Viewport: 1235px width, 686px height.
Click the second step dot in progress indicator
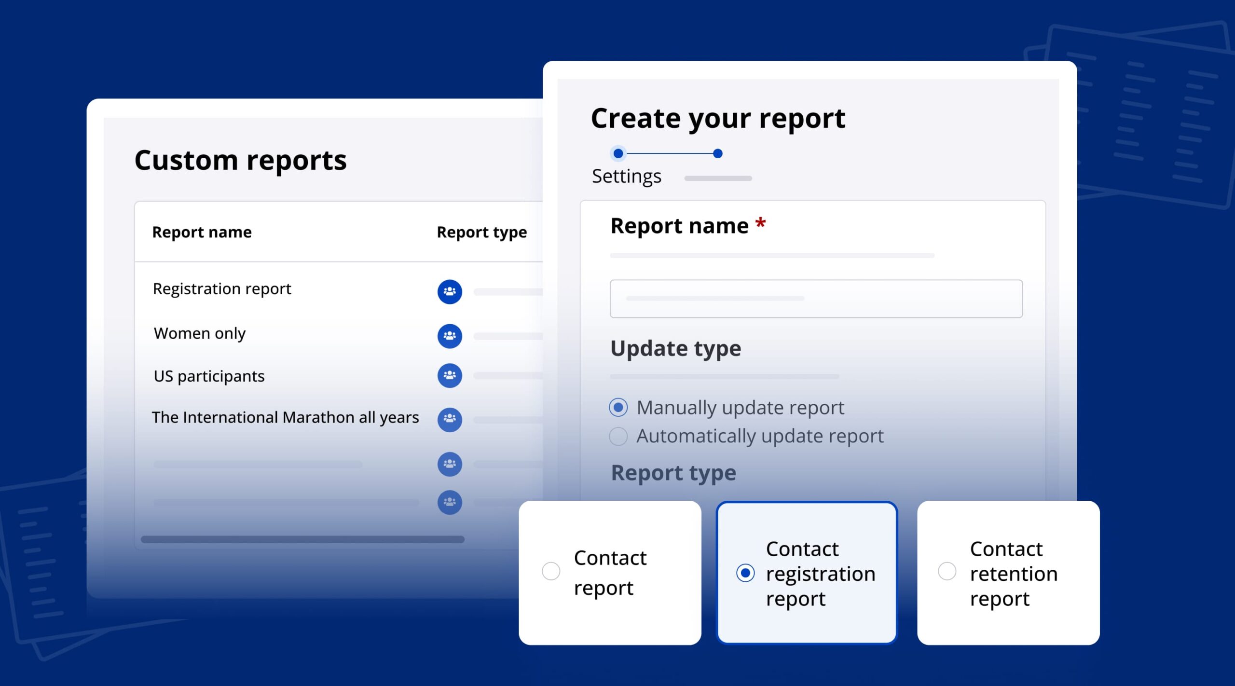718,153
